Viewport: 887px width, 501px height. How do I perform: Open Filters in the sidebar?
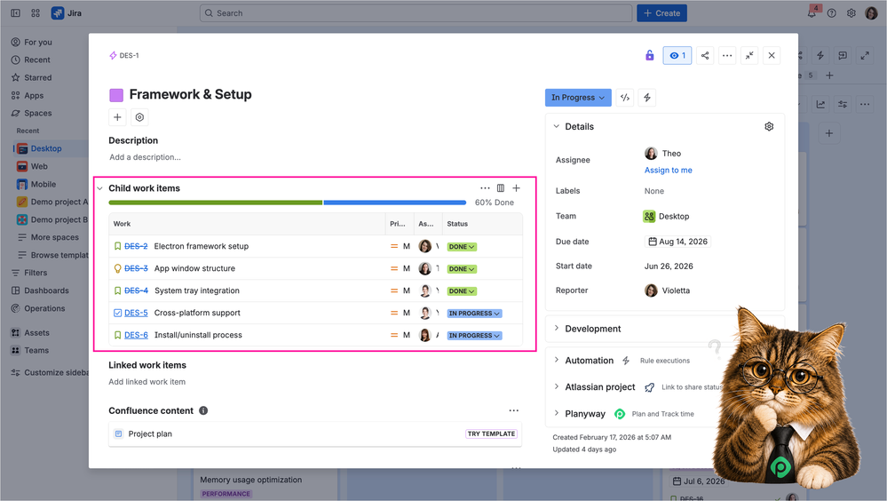[x=36, y=273]
